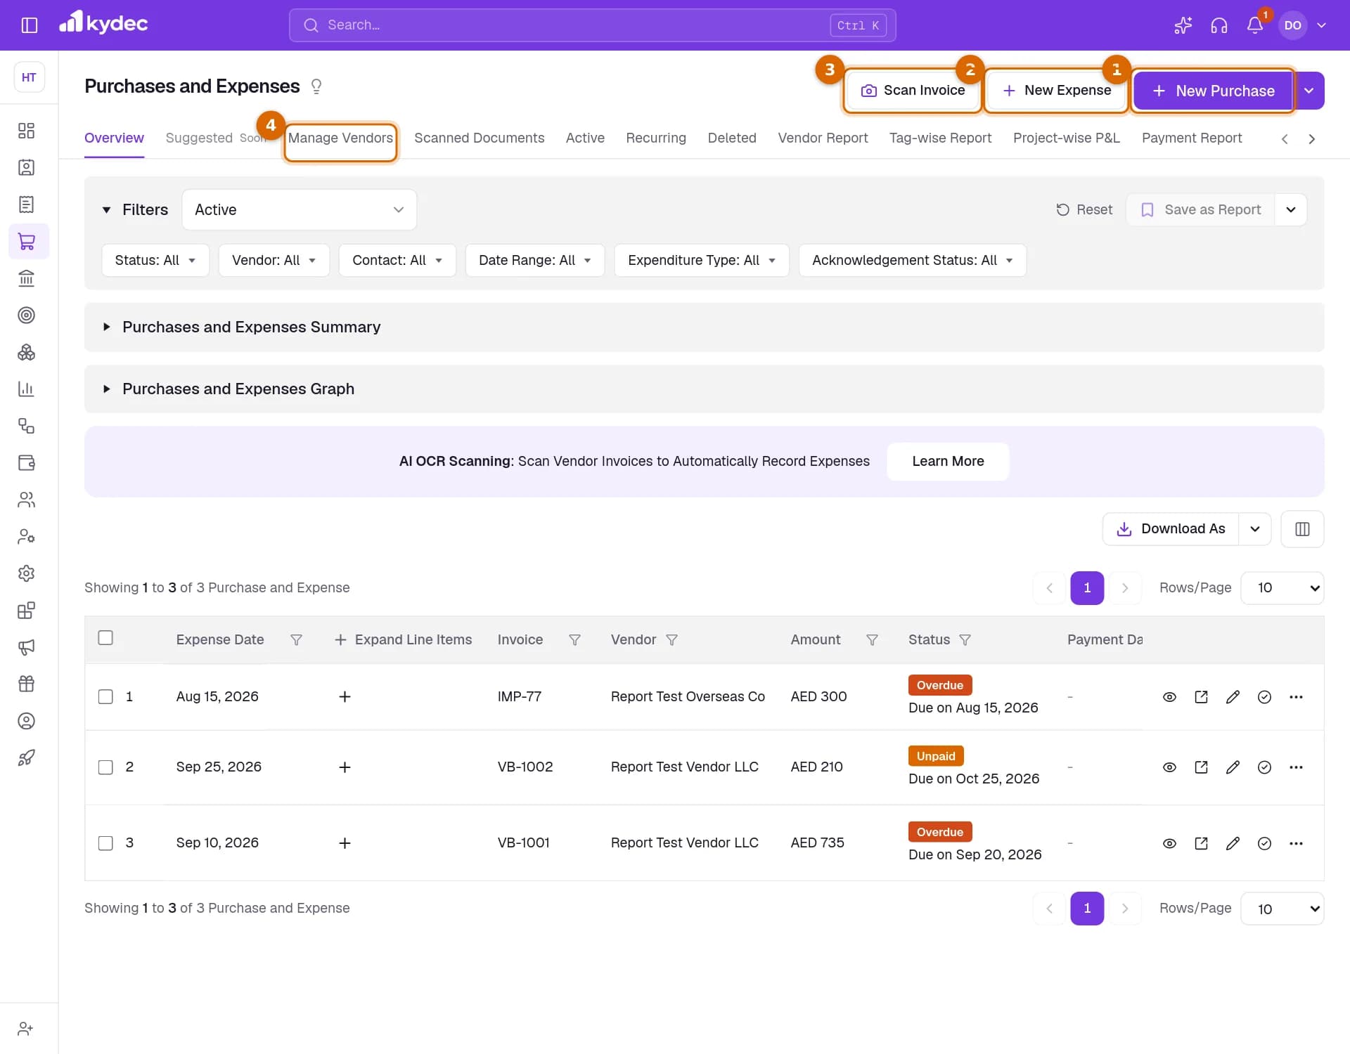The height and width of the screenshot is (1054, 1350).
Task: Switch to the Scanned Documents tab
Action: click(479, 138)
